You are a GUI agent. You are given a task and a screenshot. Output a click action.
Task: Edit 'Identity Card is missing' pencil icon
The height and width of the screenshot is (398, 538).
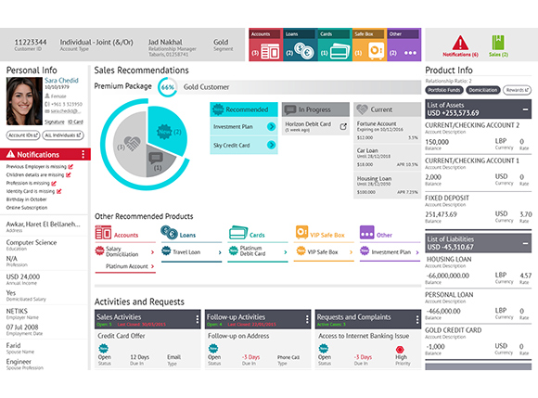pos(59,191)
